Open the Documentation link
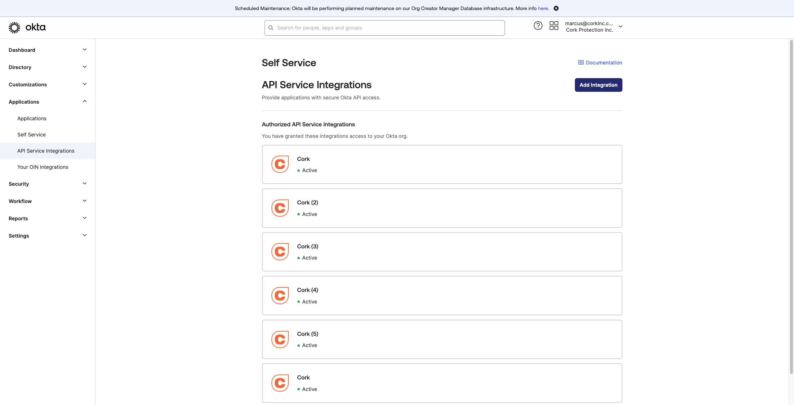 tap(604, 63)
